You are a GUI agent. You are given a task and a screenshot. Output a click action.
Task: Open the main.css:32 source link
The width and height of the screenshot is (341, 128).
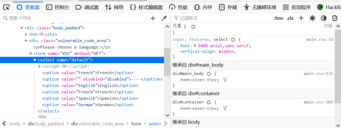(x=320, y=39)
